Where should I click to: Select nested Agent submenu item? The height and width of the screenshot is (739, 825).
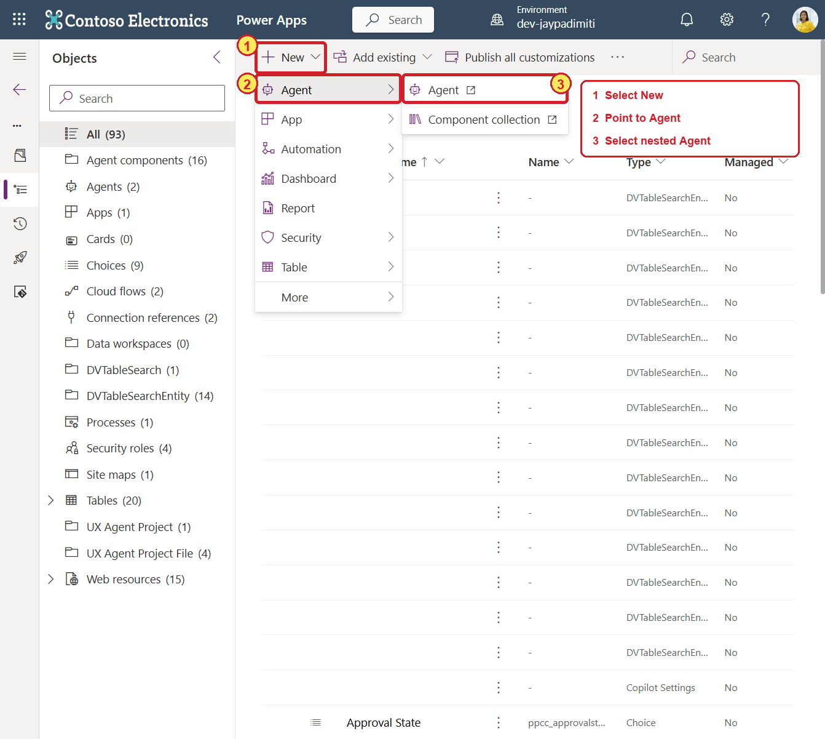[x=484, y=90]
